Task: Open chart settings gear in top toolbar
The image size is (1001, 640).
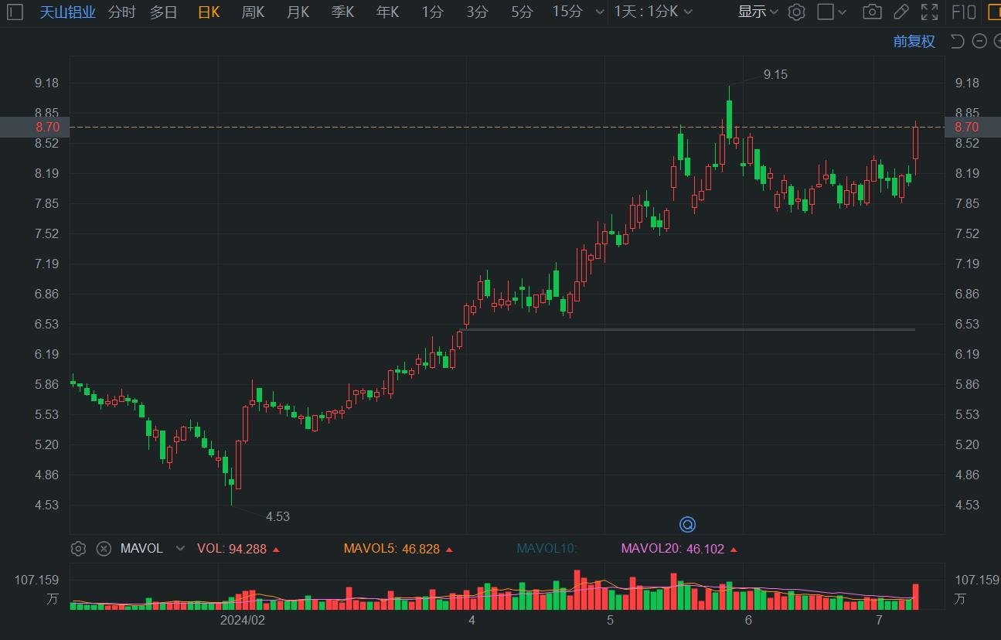Action: pyautogui.click(x=797, y=12)
